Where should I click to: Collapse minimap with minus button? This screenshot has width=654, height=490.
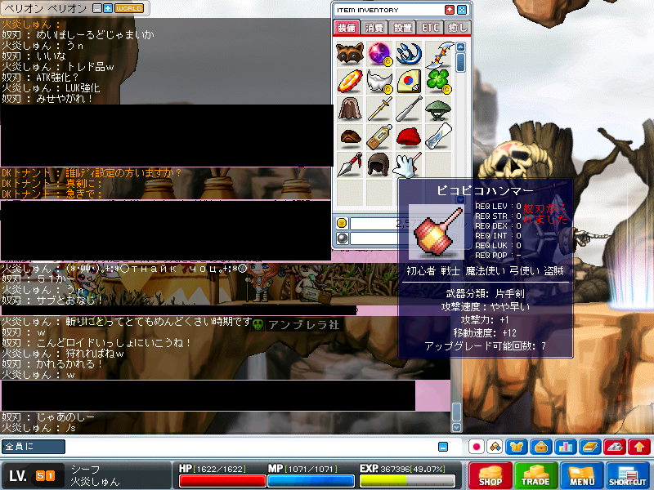[x=96, y=8]
